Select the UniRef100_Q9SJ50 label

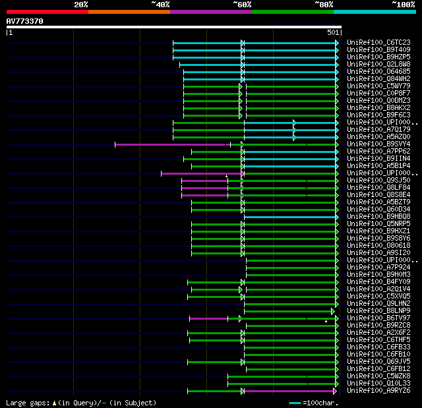pyautogui.click(x=378, y=181)
